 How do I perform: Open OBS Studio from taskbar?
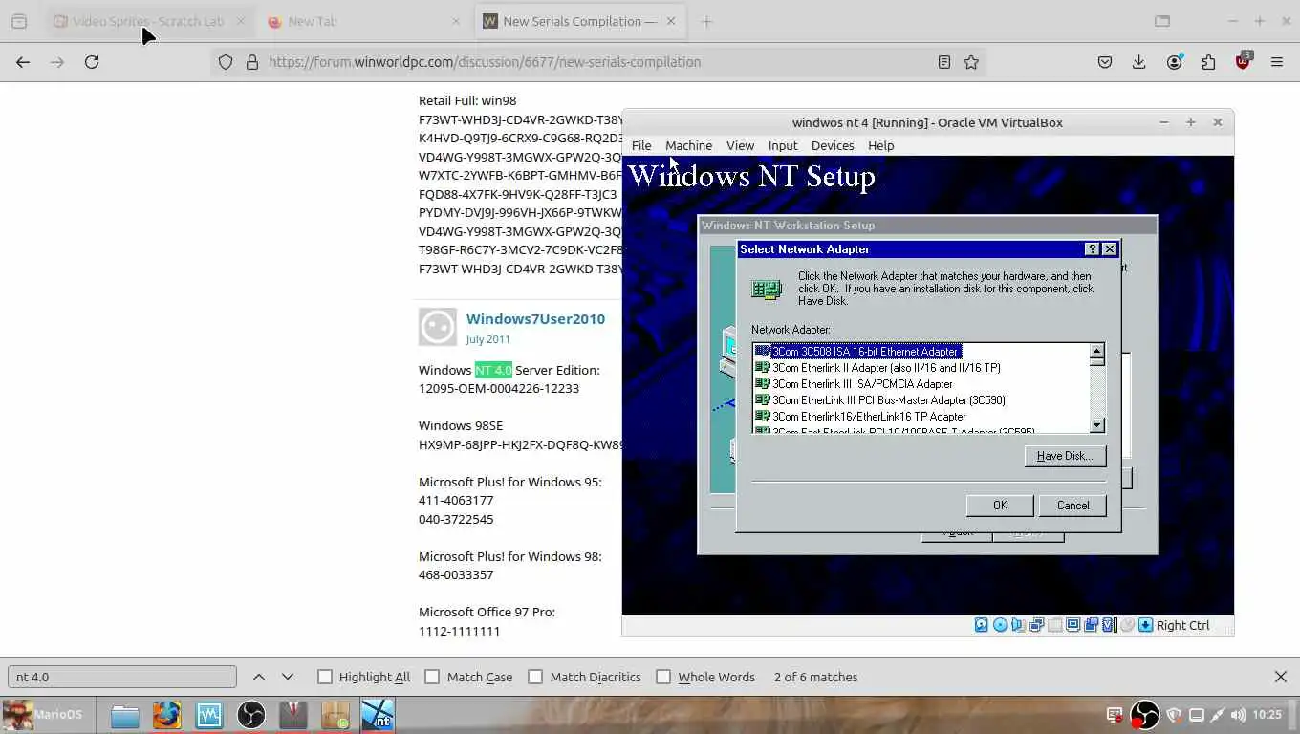pyautogui.click(x=251, y=715)
